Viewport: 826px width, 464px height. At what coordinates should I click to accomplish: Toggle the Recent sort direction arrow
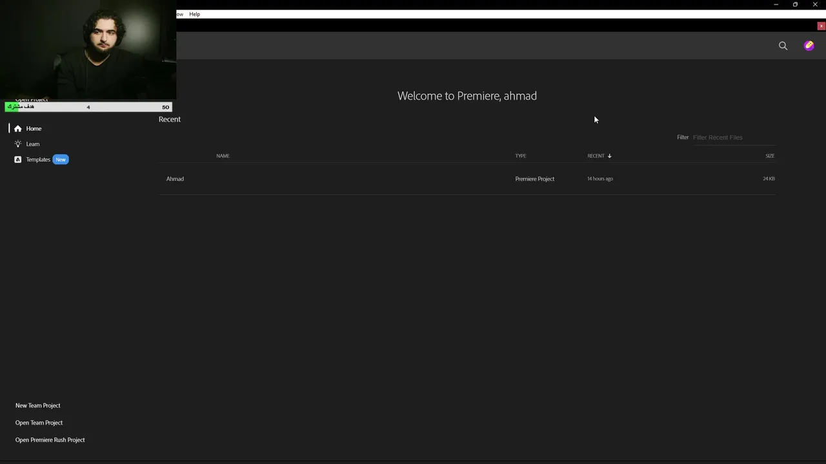click(609, 155)
